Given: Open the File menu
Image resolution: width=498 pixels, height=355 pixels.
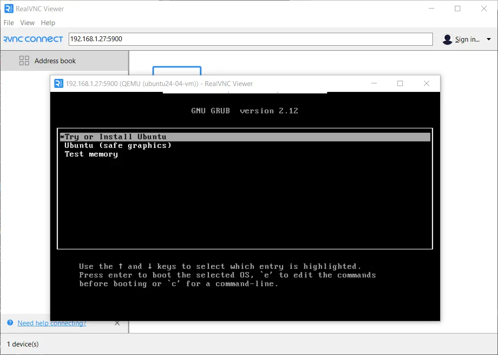Looking at the screenshot, I should pos(9,23).
